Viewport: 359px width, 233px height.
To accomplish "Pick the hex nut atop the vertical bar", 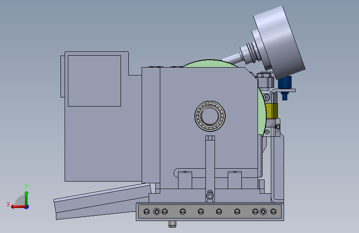I will pos(210,138).
